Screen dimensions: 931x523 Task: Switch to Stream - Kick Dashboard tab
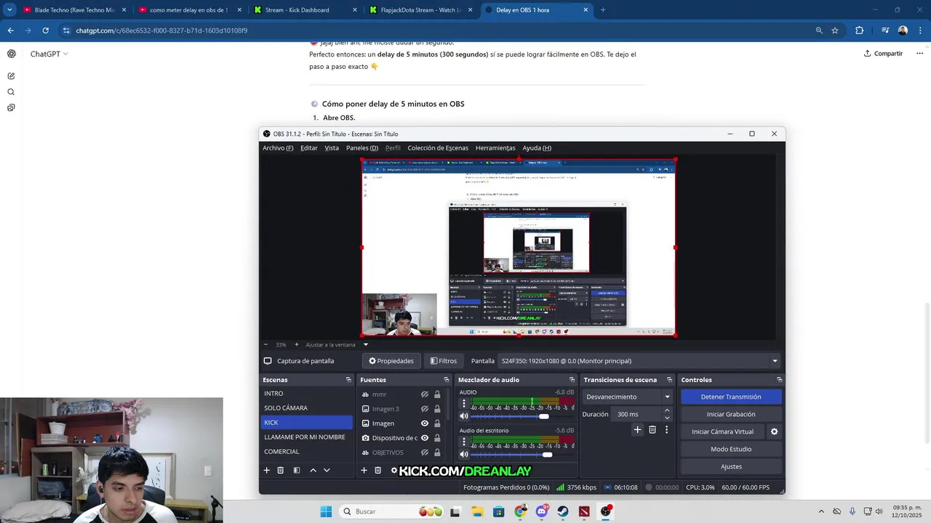(x=304, y=10)
